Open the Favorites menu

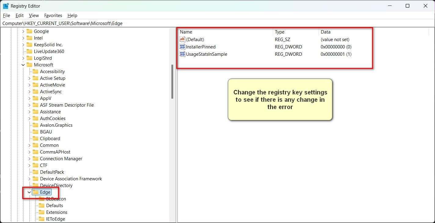[53, 15]
